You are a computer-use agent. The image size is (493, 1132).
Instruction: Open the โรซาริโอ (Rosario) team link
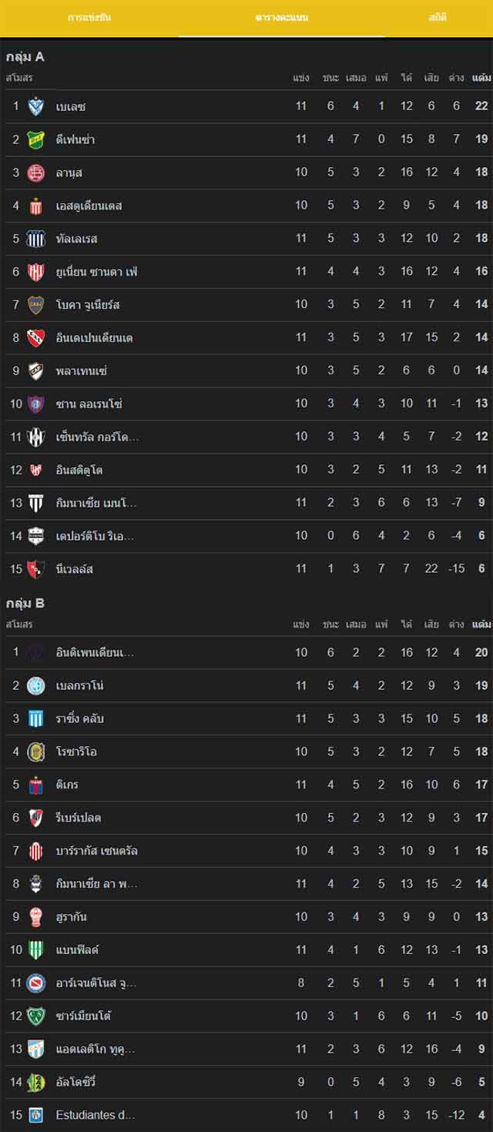tap(76, 752)
